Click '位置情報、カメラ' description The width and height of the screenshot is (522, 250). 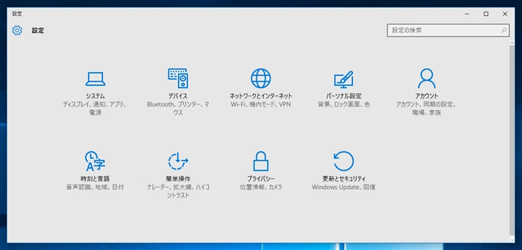pos(261,187)
